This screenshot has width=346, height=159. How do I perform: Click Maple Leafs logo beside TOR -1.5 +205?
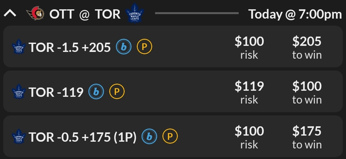(18, 47)
